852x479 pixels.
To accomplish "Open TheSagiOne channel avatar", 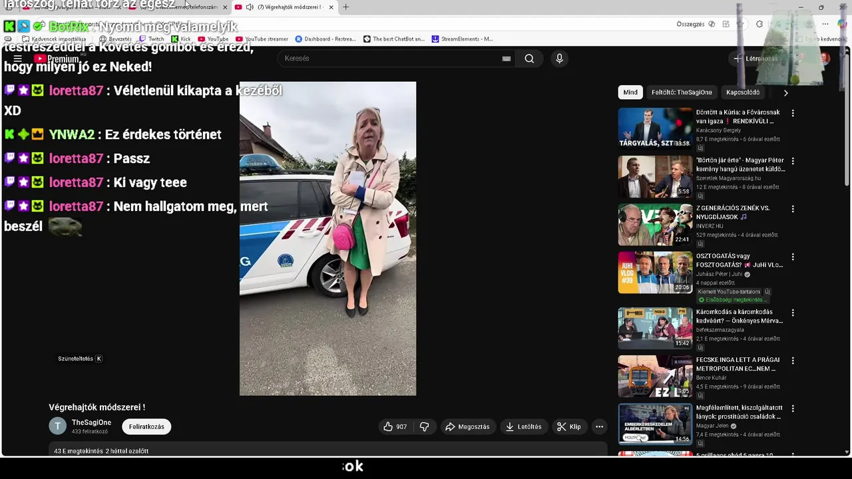I will pyautogui.click(x=58, y=426).
